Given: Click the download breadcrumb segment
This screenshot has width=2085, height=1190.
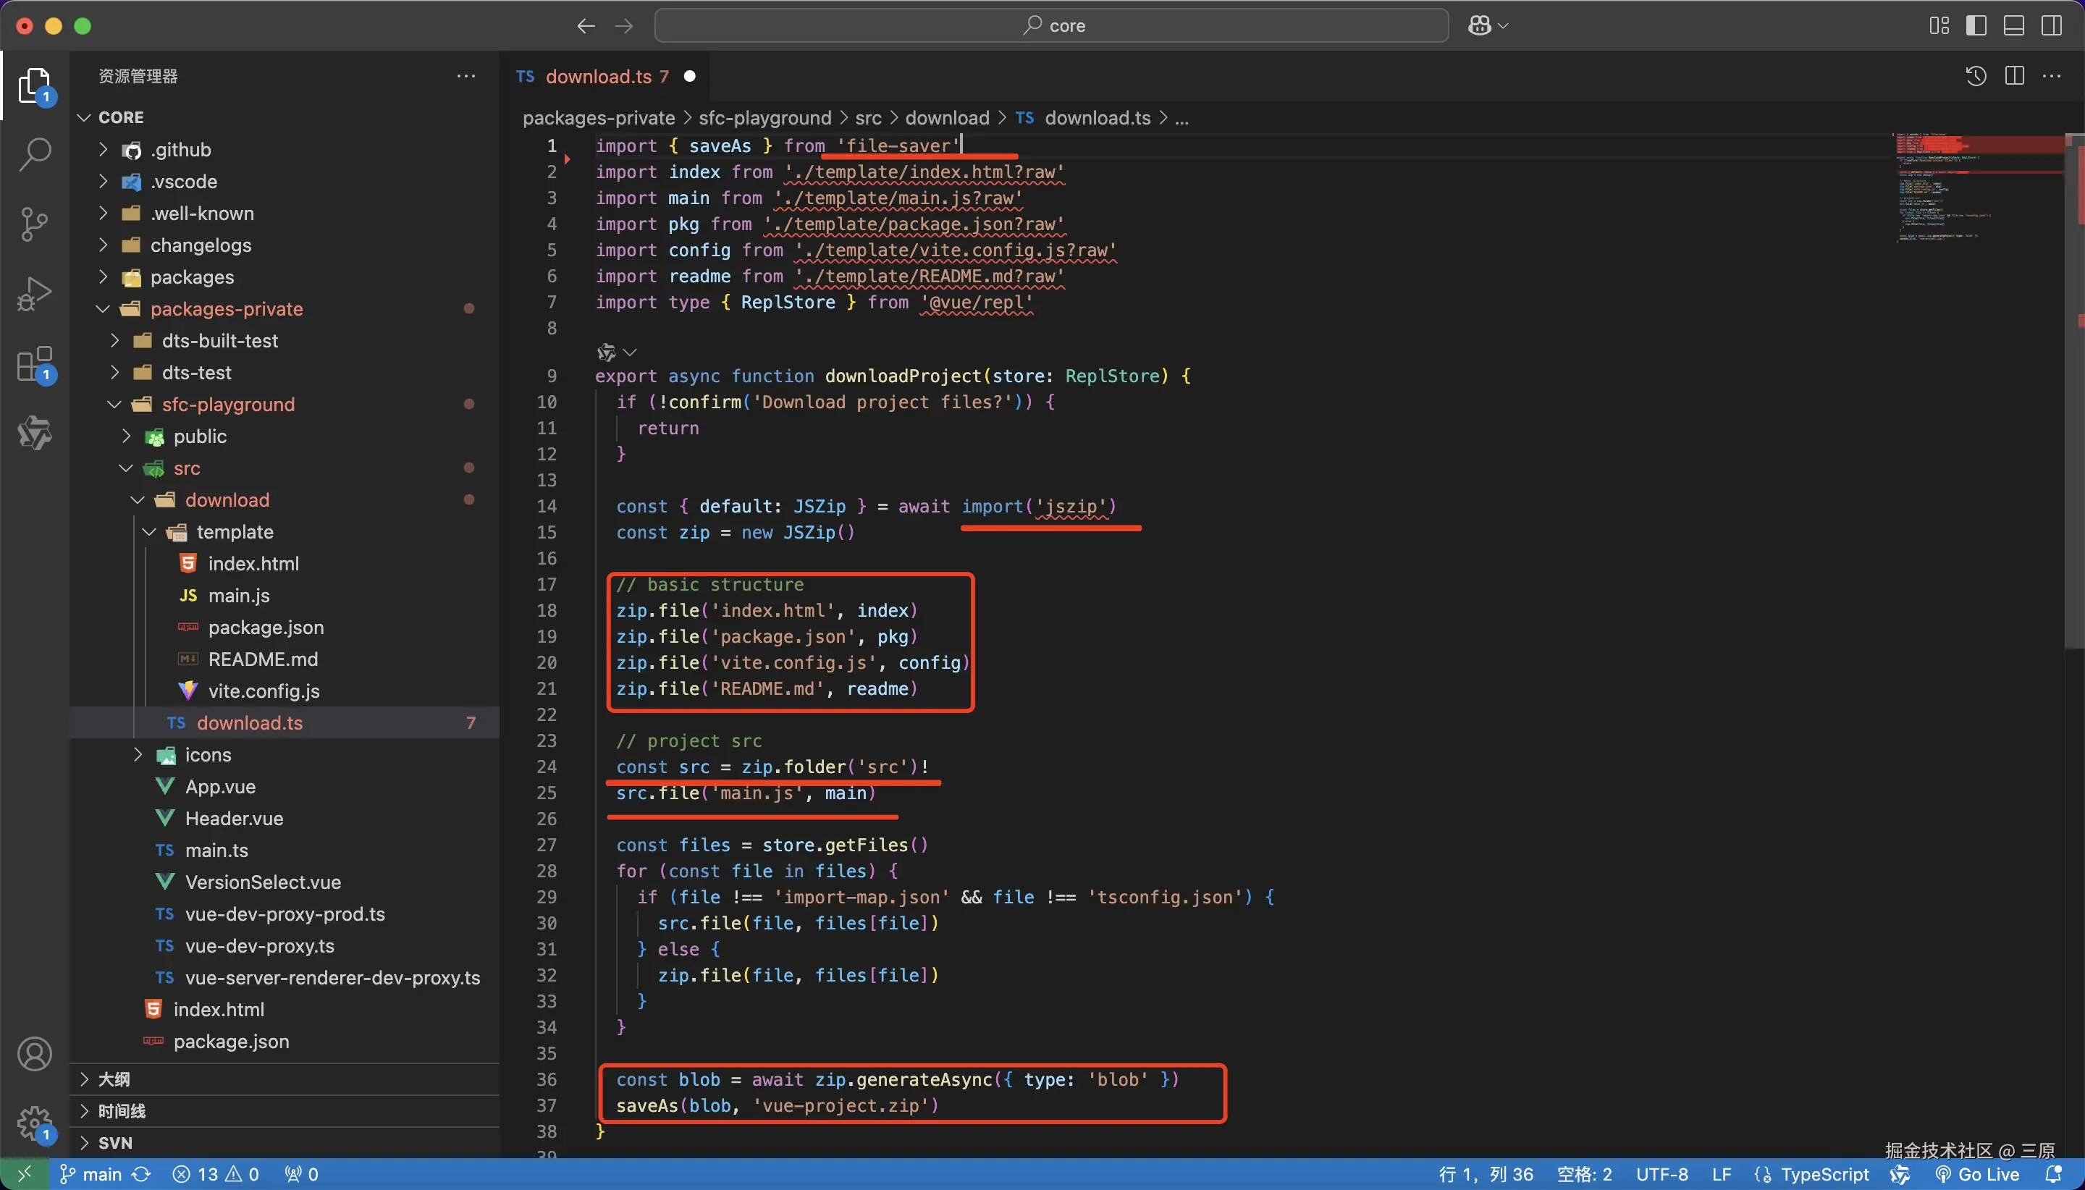Looking at the screenshot, I should [x=946, y=118].
